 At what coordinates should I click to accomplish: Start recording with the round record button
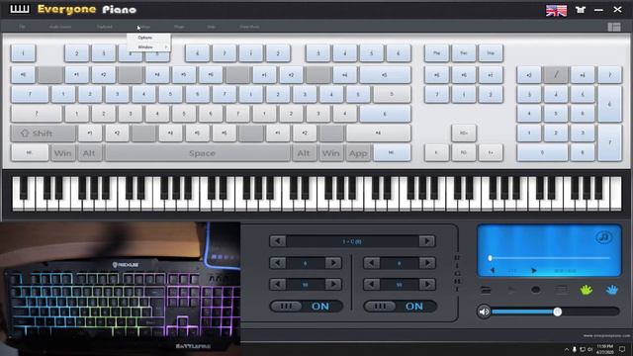tap(536, 290)
